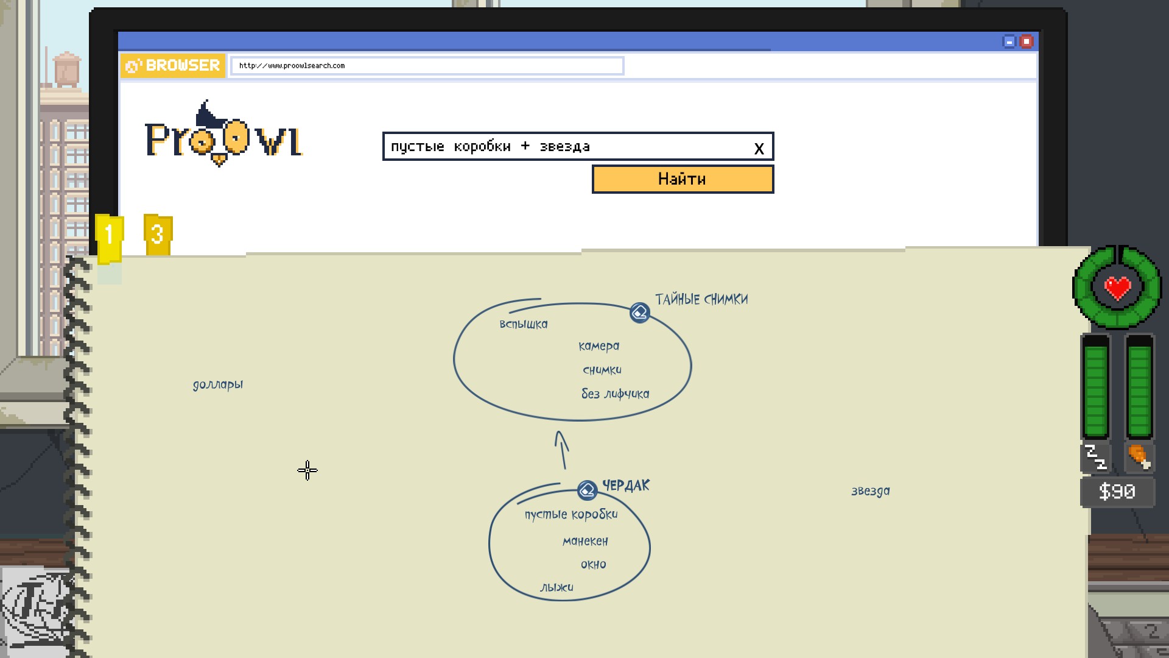
Task: Clear search with the X icon
Action: click(759, 148)
